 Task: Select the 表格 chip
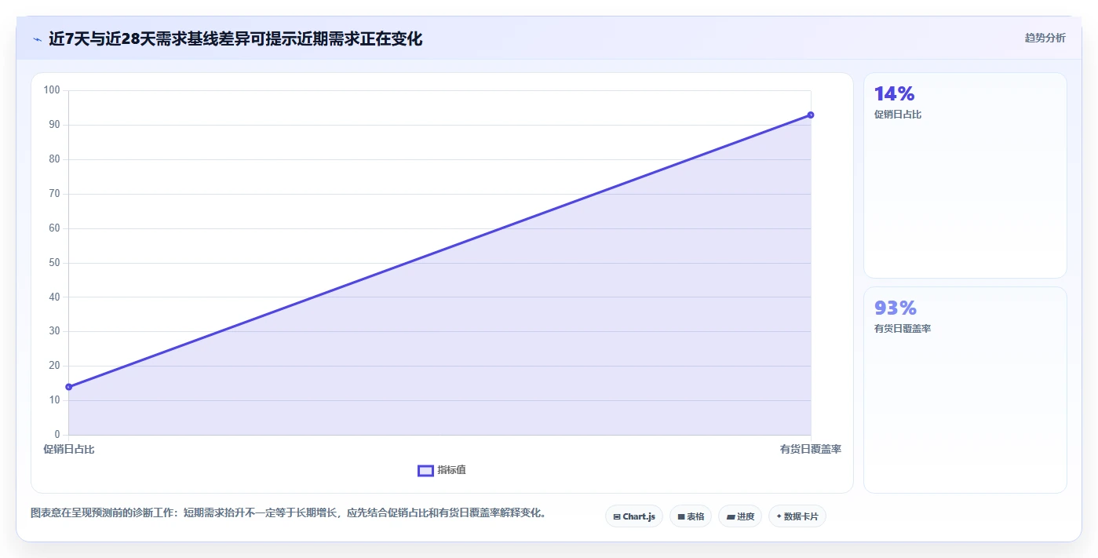pos(691,516)
